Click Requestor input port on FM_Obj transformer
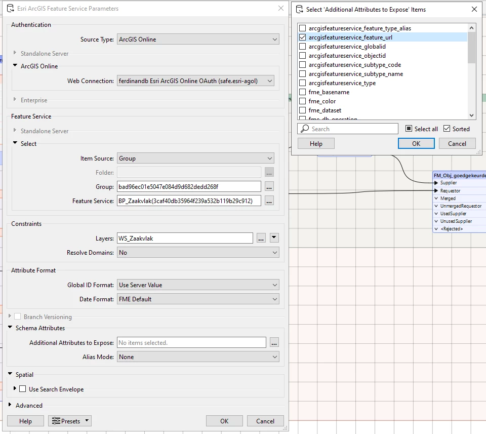The width and height of the screenshot is (486, 434). tap(436, 190)
